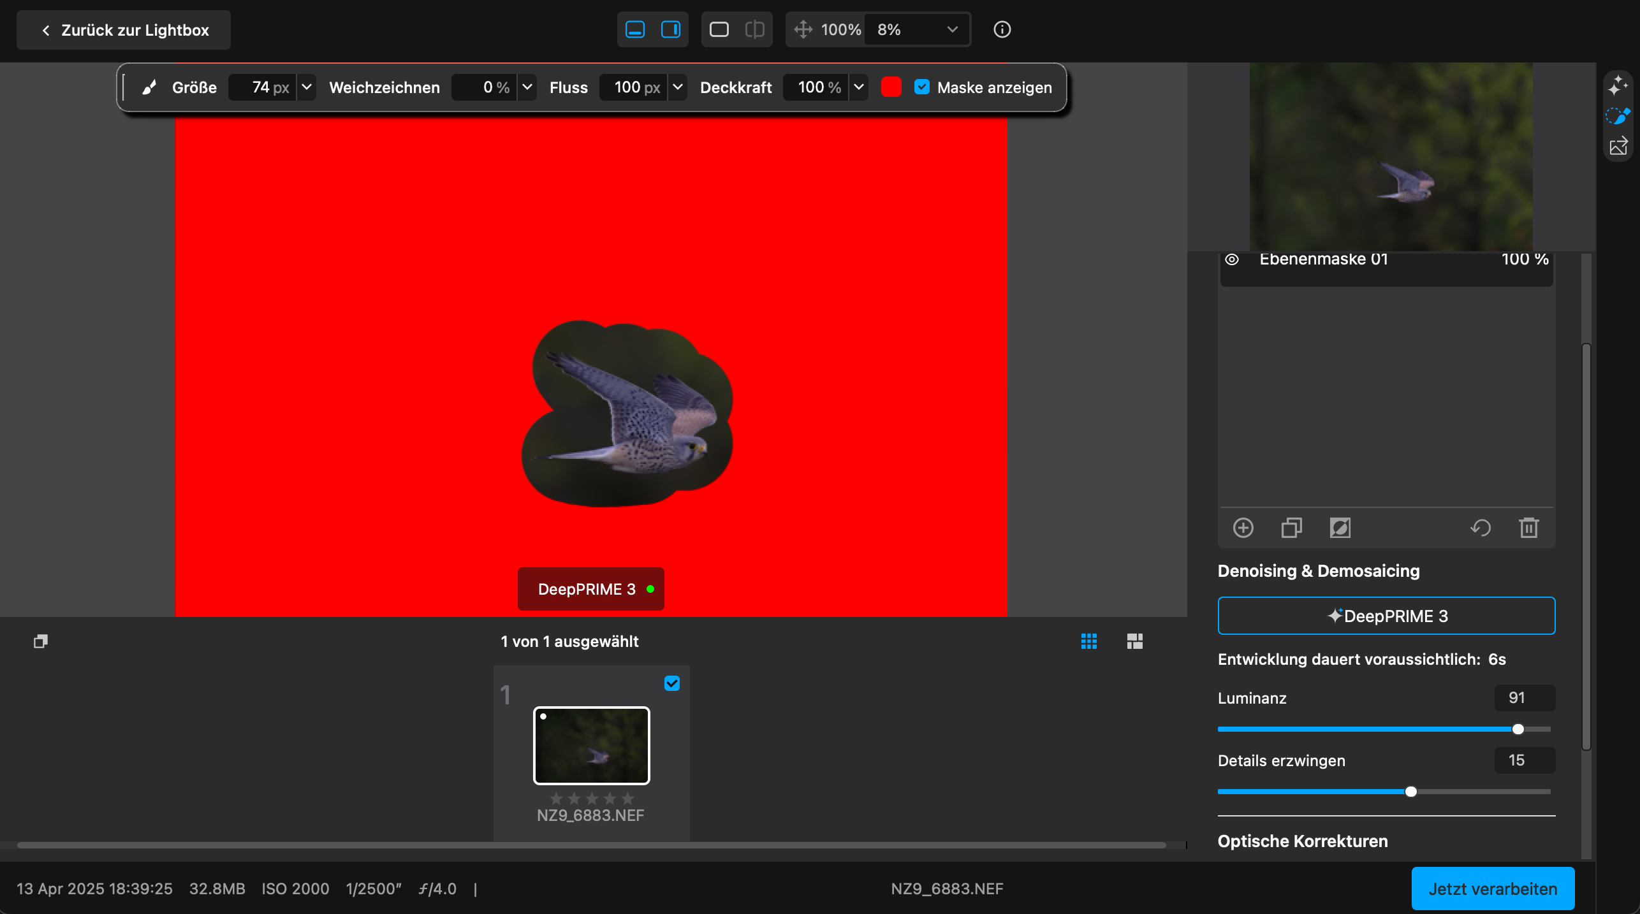Switch to grid thumbnail view icon

coord(1088,641)
